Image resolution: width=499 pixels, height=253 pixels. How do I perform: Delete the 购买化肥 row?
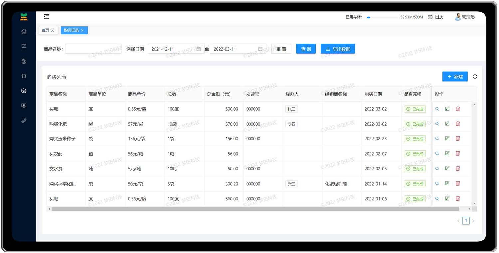(458, 124)
